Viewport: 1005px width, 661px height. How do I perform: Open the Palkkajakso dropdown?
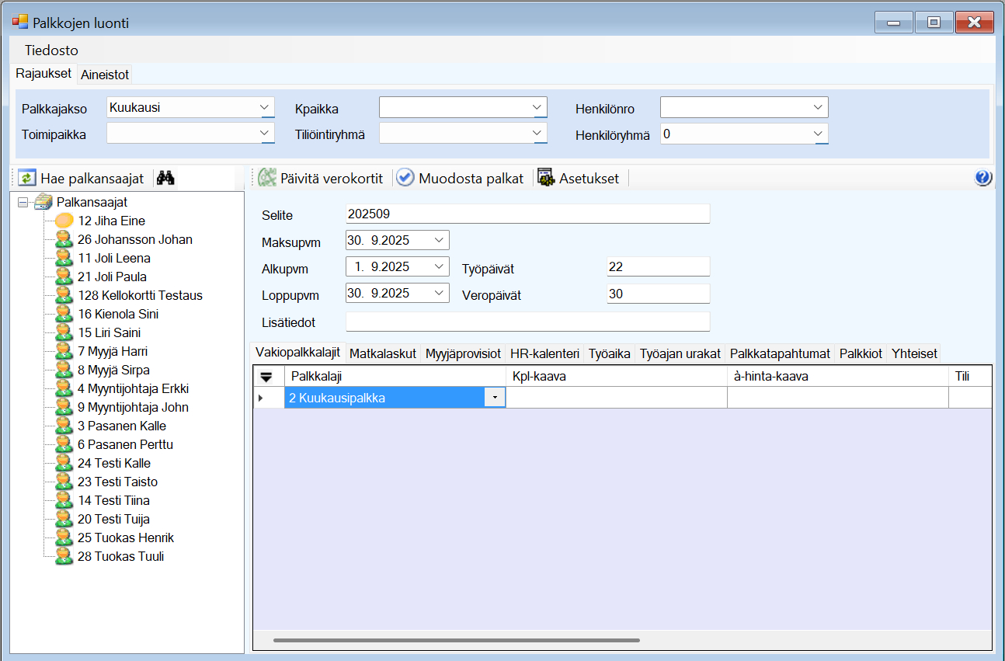pos(265,107)
